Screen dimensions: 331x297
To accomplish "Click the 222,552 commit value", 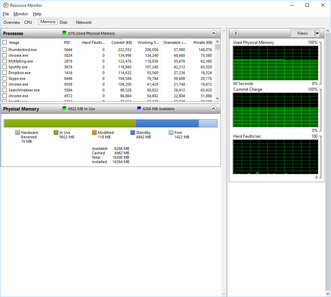I will click(125, 50).
